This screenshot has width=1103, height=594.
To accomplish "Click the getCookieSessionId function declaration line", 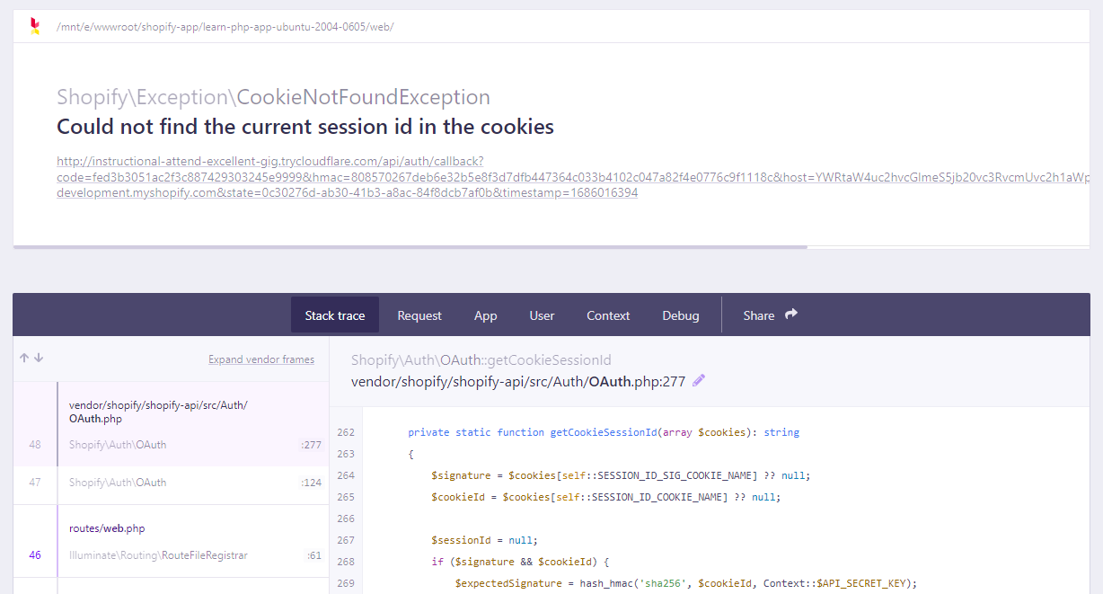I will [603, 432].
